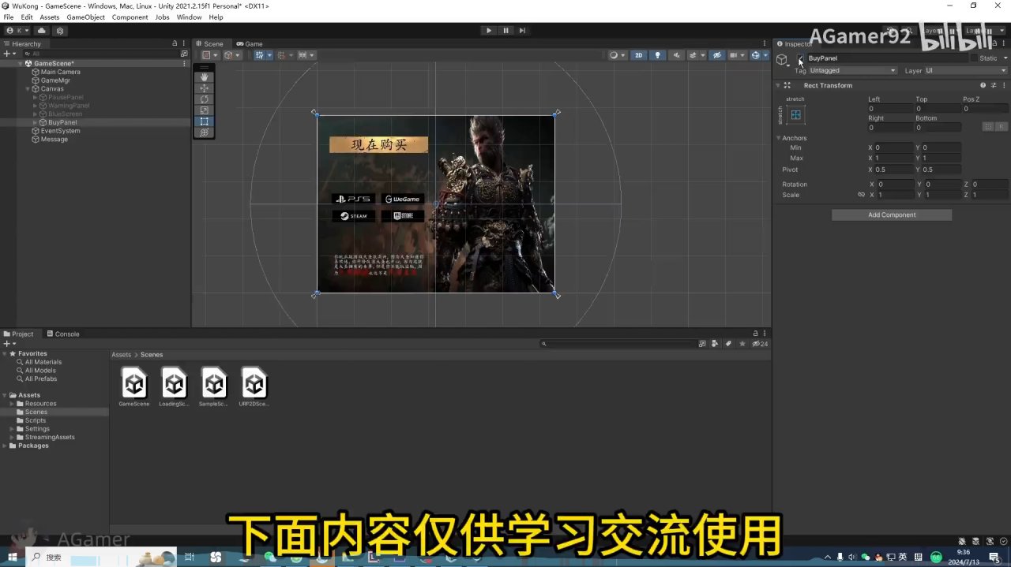Open the Layer dropdown showing UI
Viewport: 1011px width, 567px height.
pyautogui.click(x=967, y=71)
